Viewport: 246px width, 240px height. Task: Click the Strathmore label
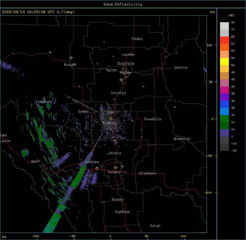[147, 173]
